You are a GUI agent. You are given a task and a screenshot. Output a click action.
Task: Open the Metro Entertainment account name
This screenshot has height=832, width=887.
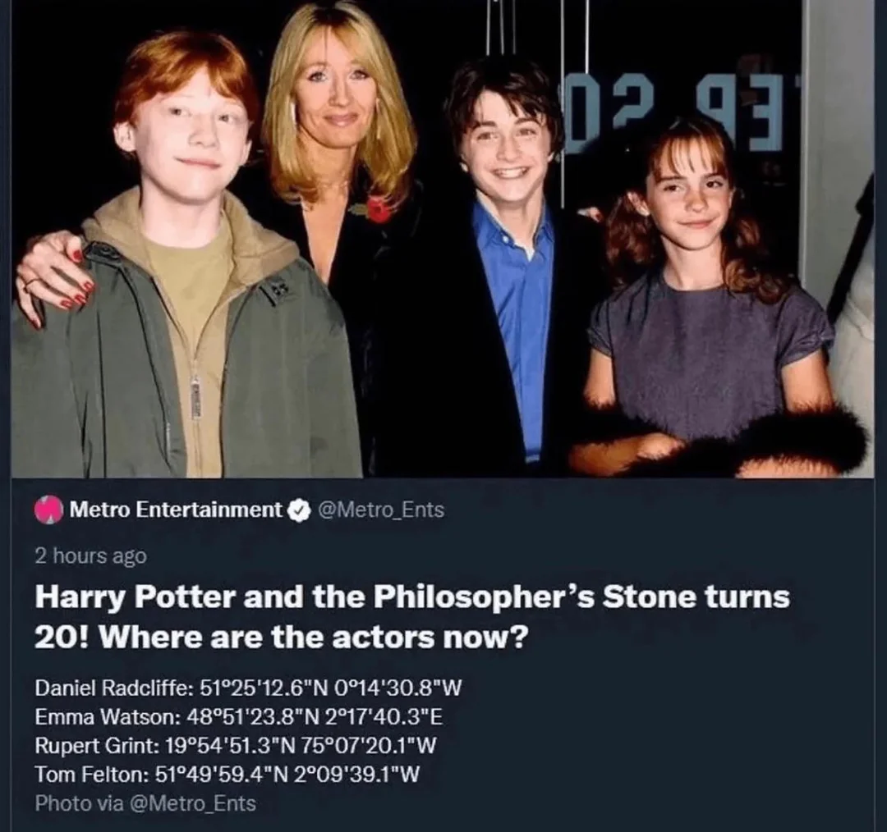point(176,510)
